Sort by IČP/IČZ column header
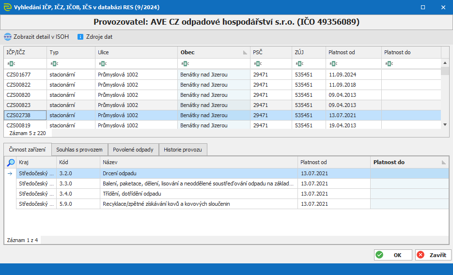The width and height of the screenshot is (453, 275). point(25,52)
